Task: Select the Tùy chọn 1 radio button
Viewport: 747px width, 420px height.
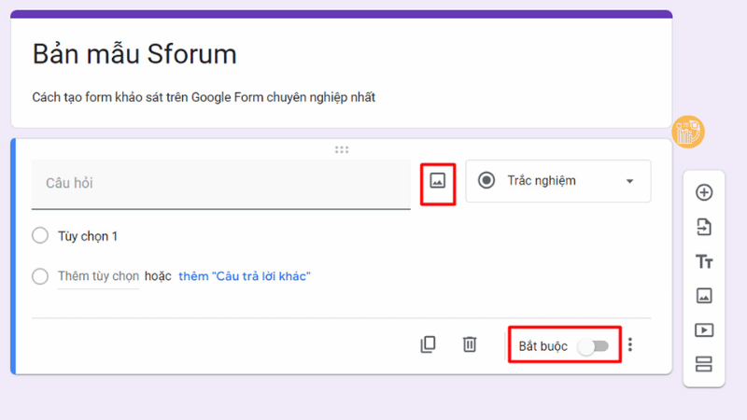Action: point(40,236)
